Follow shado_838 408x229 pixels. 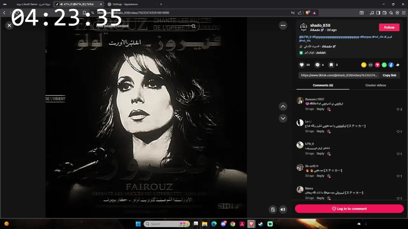tap(389, 27)
